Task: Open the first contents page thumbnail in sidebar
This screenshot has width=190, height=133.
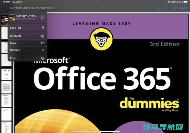Action: point(6,101)
